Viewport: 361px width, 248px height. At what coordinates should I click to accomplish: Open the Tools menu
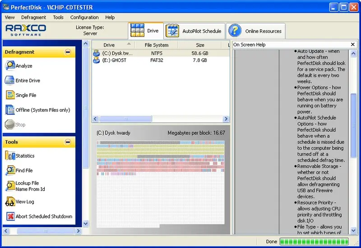[x=58, y=17]
